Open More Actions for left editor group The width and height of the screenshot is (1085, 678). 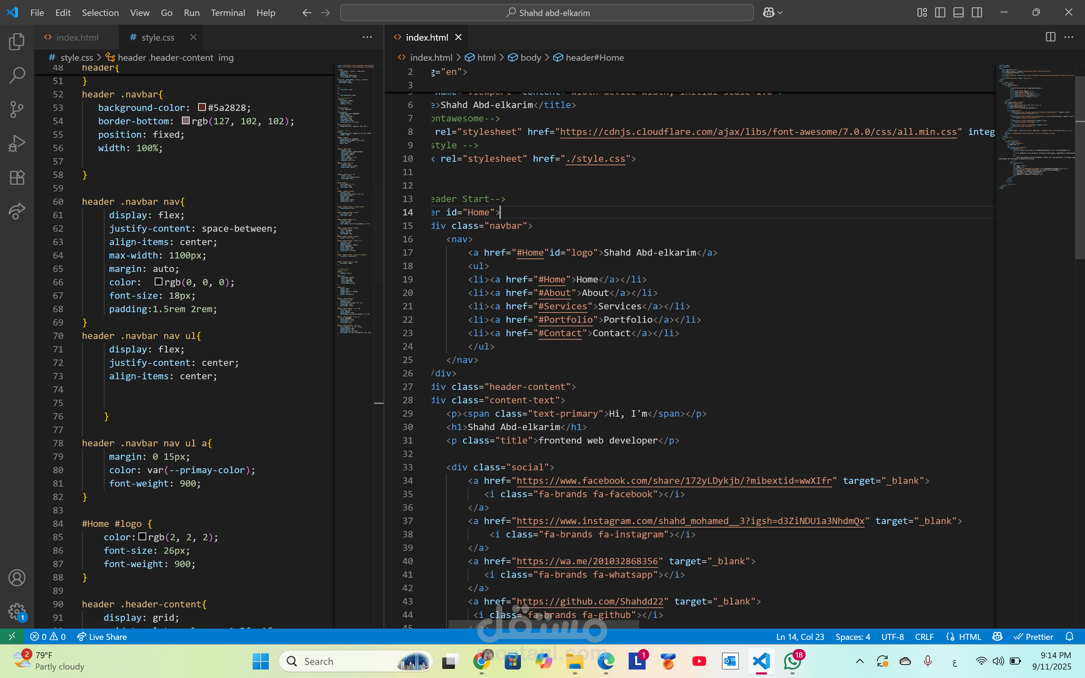click(367, 37)
